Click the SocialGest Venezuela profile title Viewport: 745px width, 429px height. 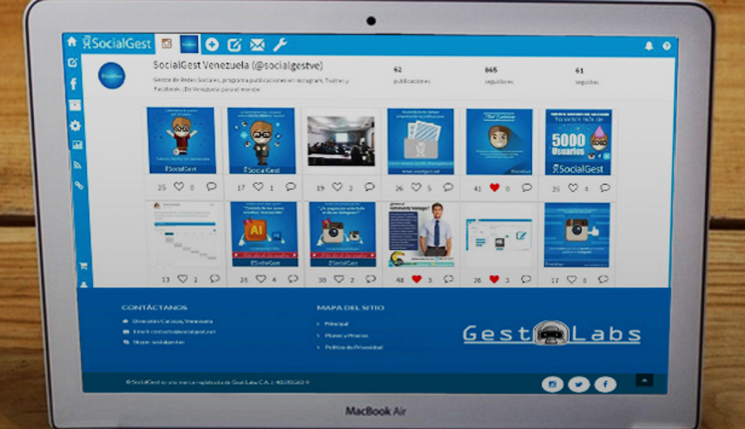[x=238, y=65]
